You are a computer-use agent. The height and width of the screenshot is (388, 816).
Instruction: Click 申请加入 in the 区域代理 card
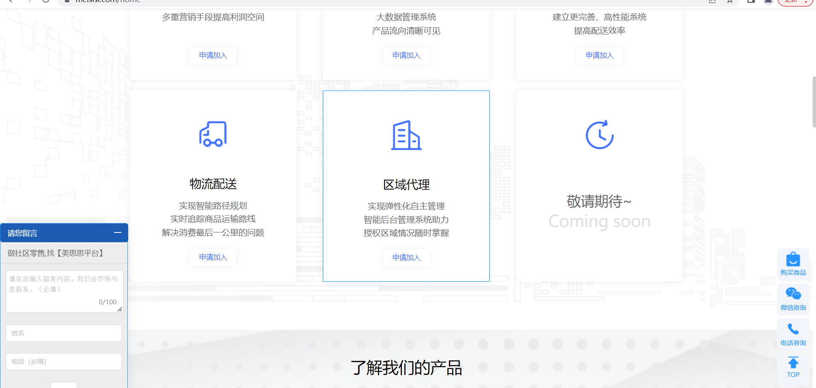pyautogui.click(x=406, y=258)
